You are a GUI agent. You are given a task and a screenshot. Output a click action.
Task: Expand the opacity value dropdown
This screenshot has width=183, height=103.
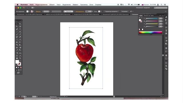point(92,11)
